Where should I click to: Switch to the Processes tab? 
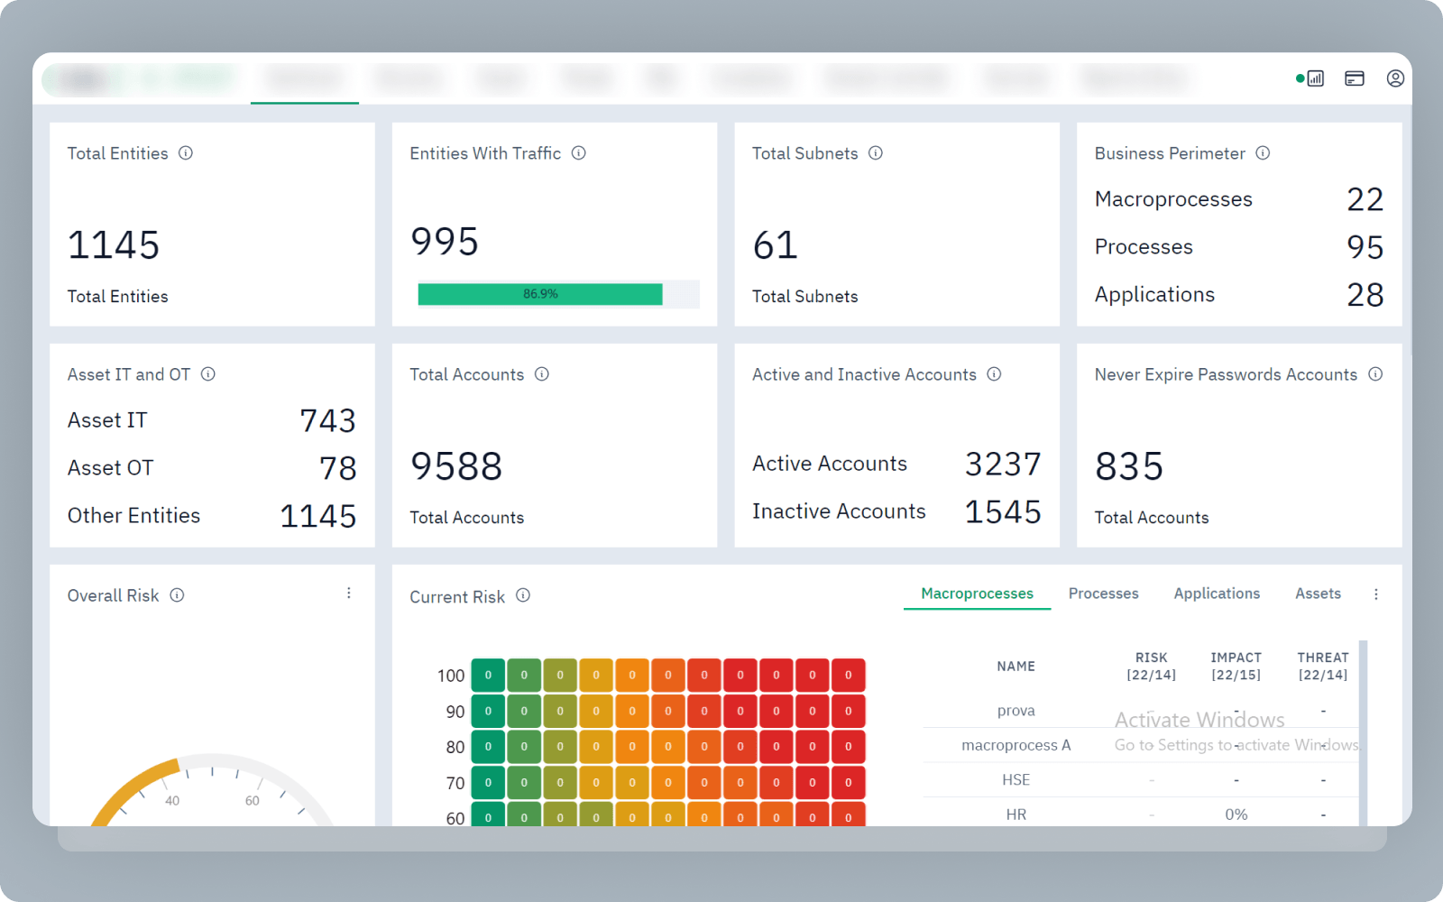tap(1103, 594)
